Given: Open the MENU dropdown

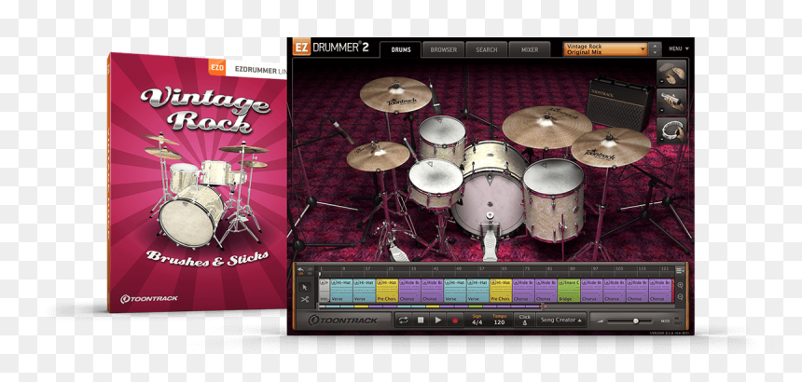Looking at the screenshot, I should tap(679, 49).
